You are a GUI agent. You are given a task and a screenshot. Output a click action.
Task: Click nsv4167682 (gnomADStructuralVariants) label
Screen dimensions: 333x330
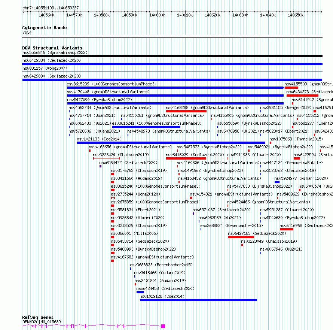coord(152,257)
